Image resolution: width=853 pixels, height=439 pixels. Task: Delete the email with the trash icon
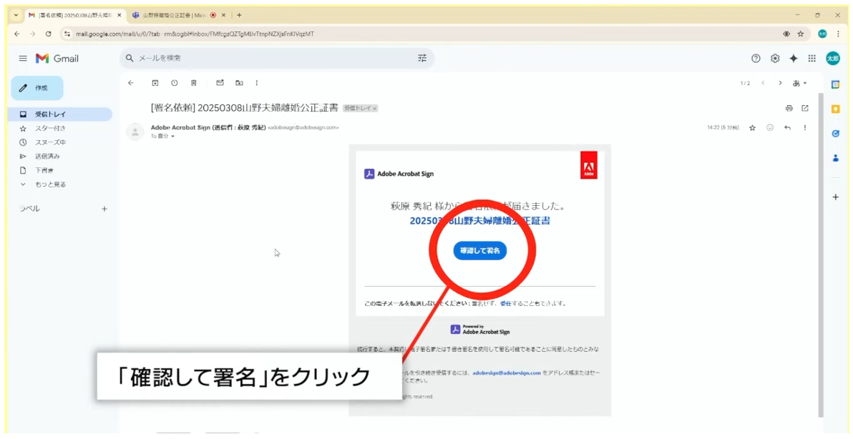point(193,83)
